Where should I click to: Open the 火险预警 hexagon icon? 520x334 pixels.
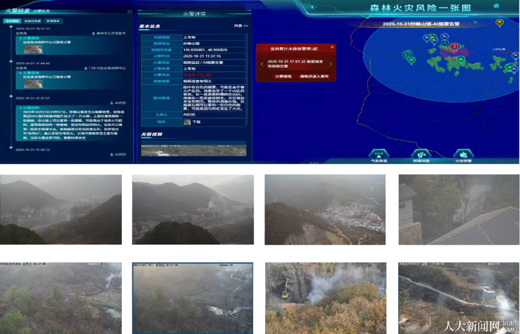coord(463,154)
